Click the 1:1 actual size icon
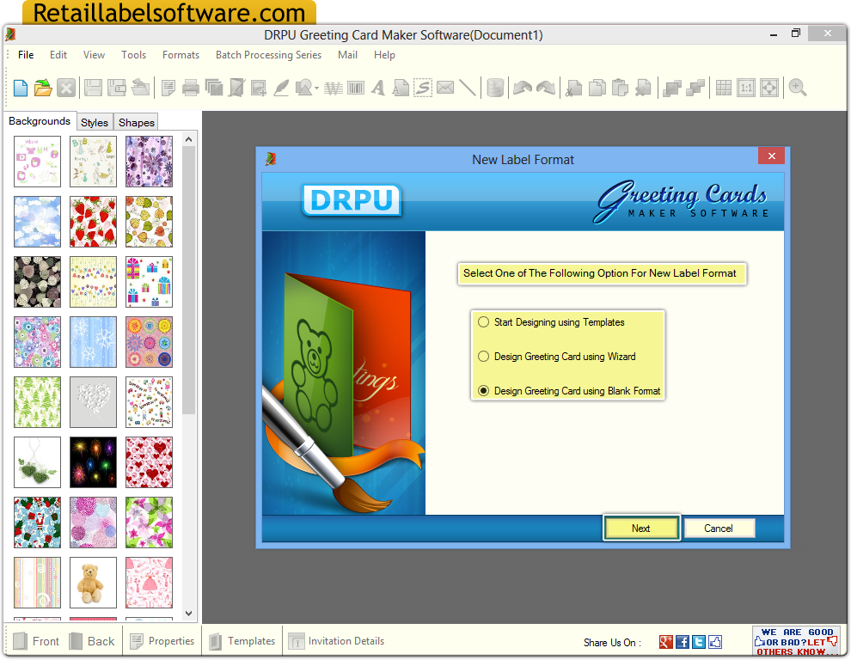The width and height of the screenshot is (851, 660). (746, 88)
